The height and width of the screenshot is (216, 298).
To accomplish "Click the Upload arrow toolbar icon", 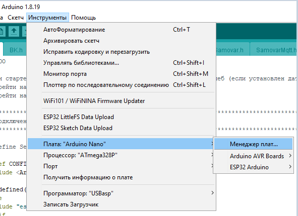I will tap(14, 31).
